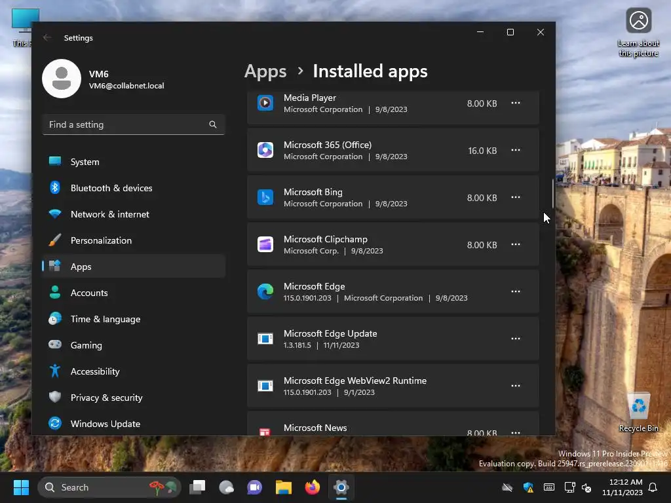Open the chat app on the taskbar
This screenshot has height=503, width=671.
coord(255,487)
